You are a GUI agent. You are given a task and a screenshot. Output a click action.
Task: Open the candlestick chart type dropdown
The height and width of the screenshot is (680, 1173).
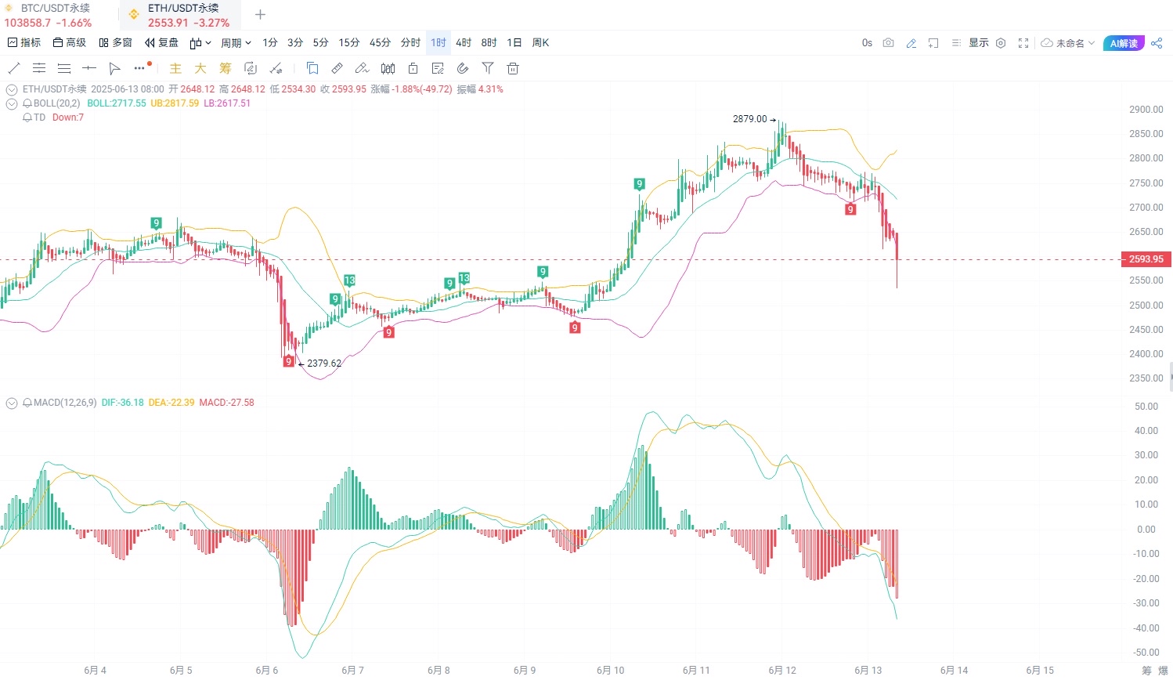[x=200, y=43]
